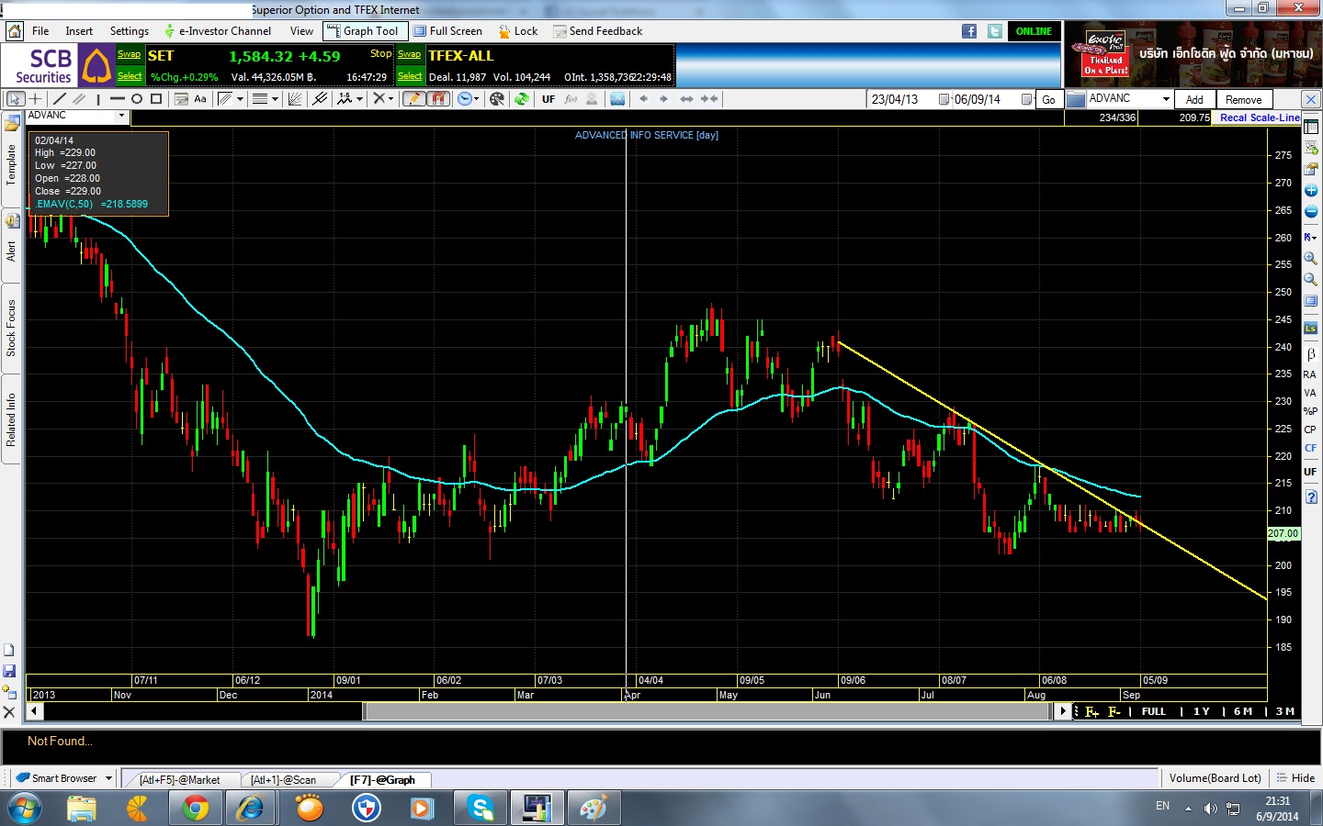Image resolution: width=1323 pixels, height=826 pixels.
Task: Open the File menu
Action: [40, 31]
